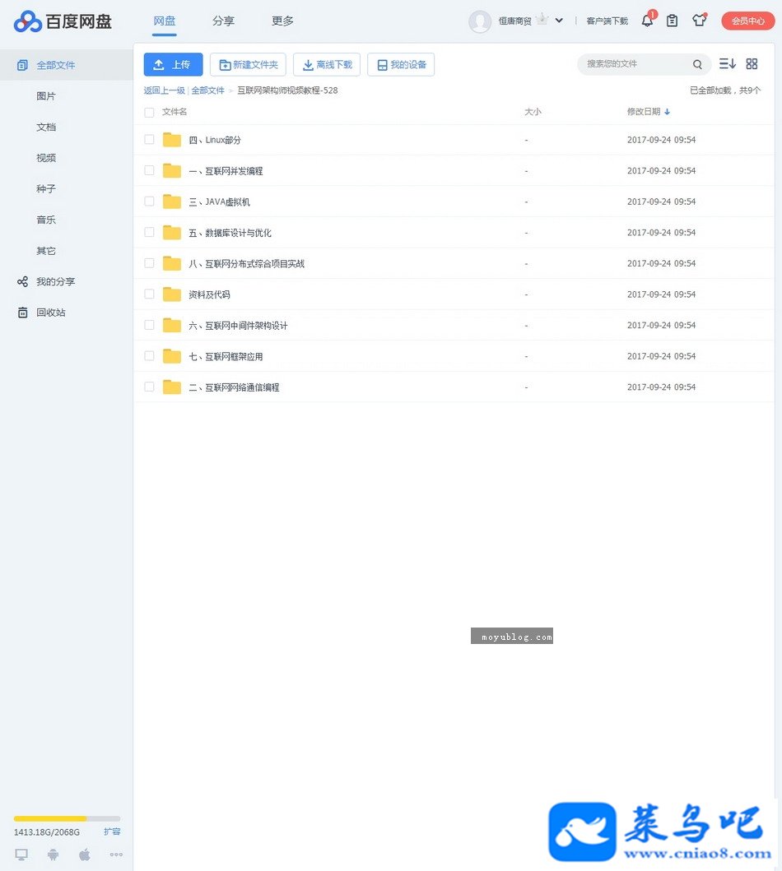The width and height of the screenshot is (782, 871).
Task: Open the Apple client icon in sidebar
Action: (x=85, y=855)
